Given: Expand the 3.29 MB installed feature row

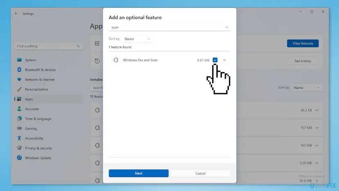Looking at the screenshot, I should (x=317, y=163).
